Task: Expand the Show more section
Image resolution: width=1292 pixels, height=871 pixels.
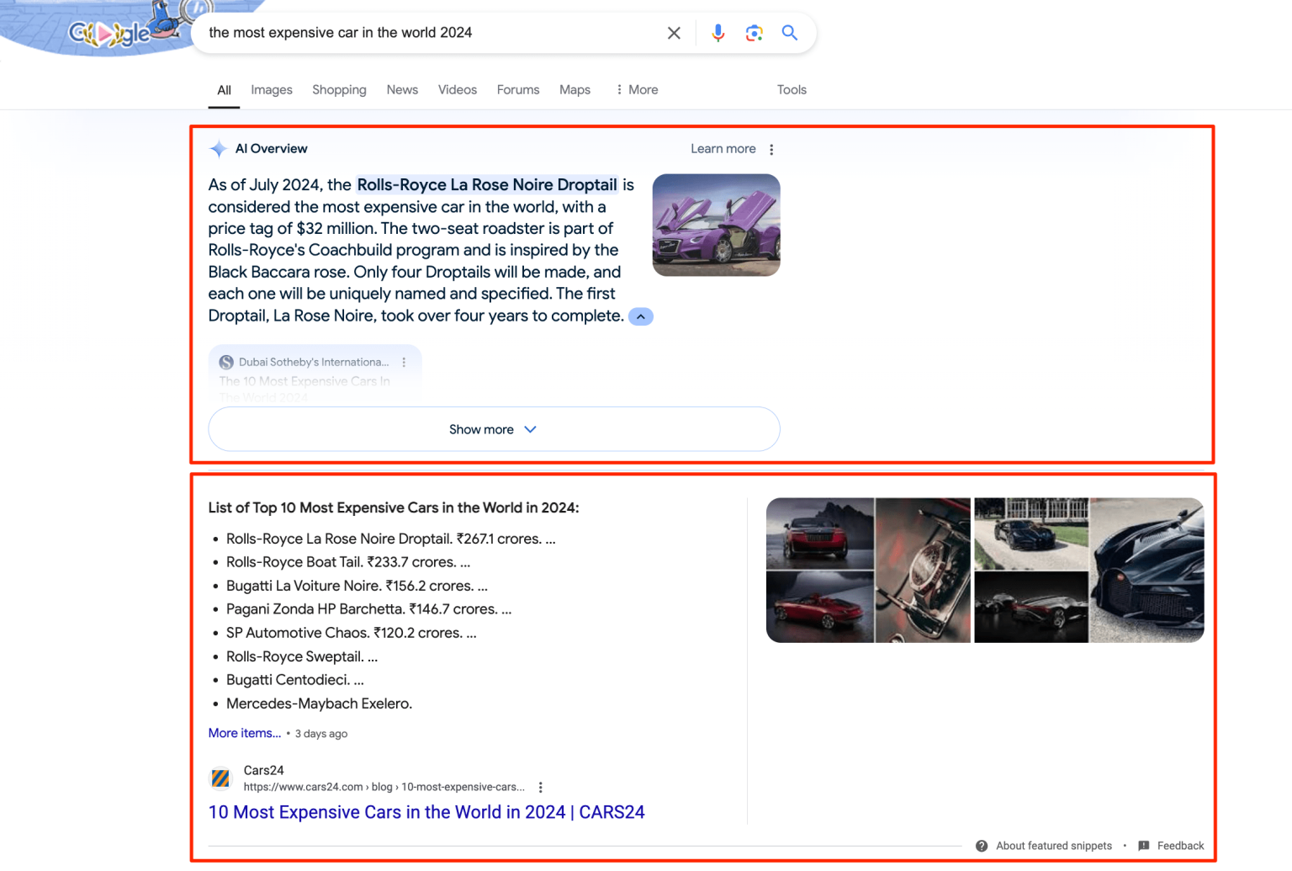Action: point(494,429)
